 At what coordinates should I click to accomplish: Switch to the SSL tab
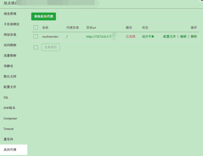[6, 97]
